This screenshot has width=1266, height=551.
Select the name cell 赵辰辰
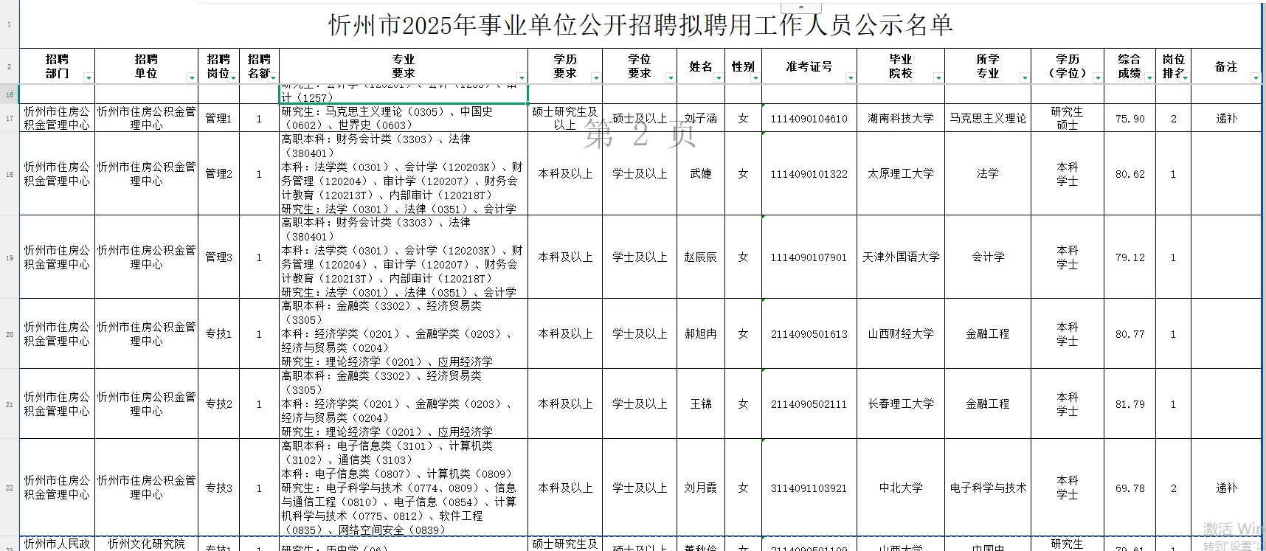[700, 257]
